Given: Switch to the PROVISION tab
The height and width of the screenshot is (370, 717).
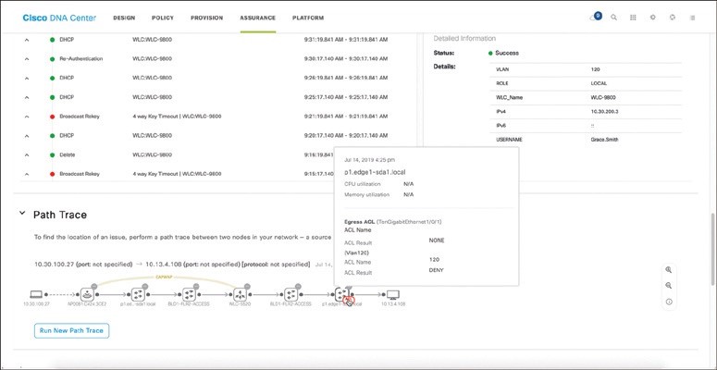Looking at the screenshot, I should 206,18.
